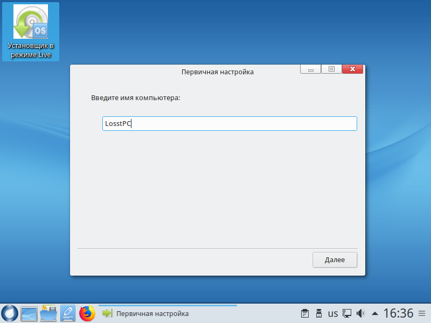
Task: Click the show desktop taskbar icon
Action: point(29,313)
